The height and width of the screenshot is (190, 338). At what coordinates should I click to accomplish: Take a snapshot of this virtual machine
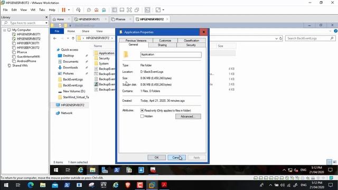pyautogui.click(x=89, y=10)
